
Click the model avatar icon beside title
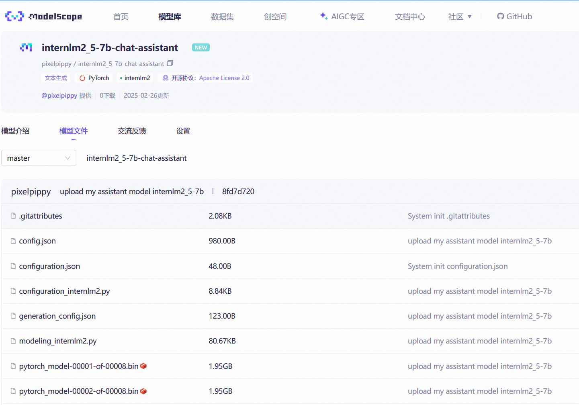(26, 47)
